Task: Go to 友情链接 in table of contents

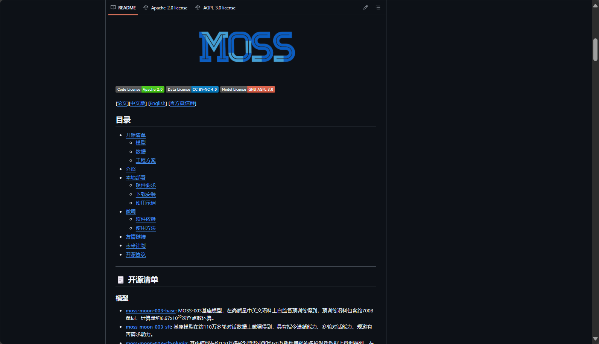Action: 135,237
